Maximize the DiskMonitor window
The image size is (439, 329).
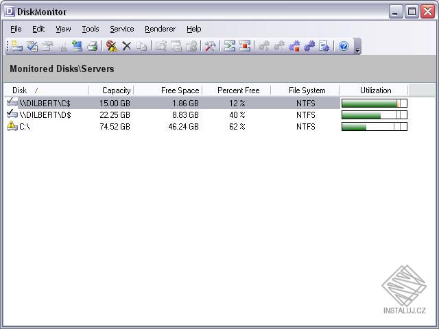[x=412, y=12]
